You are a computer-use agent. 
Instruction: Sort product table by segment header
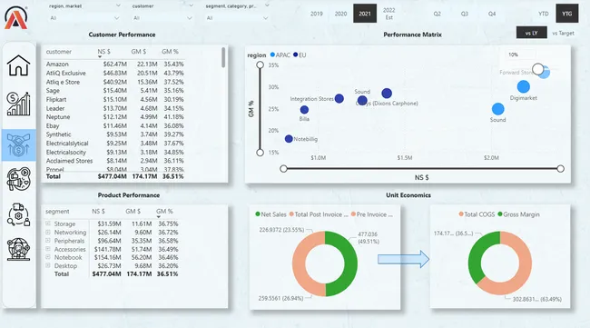coord(57,212)
